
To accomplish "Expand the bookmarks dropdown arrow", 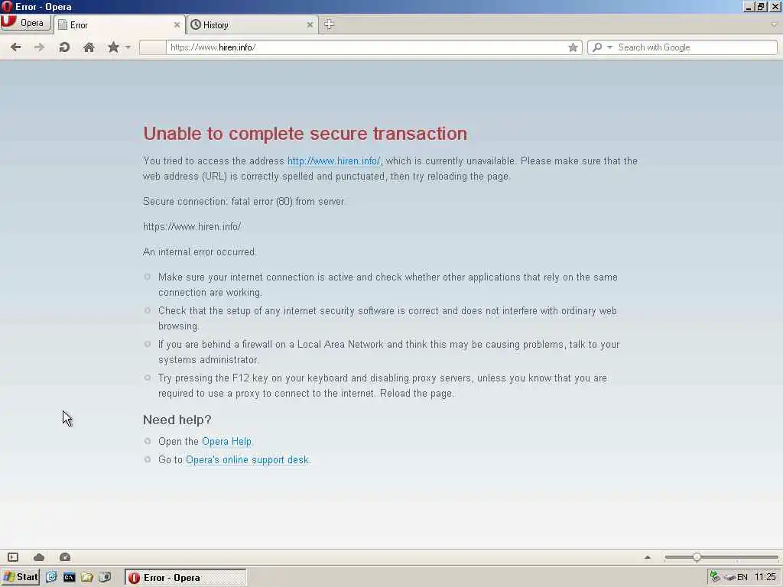I will coord(128,47).
